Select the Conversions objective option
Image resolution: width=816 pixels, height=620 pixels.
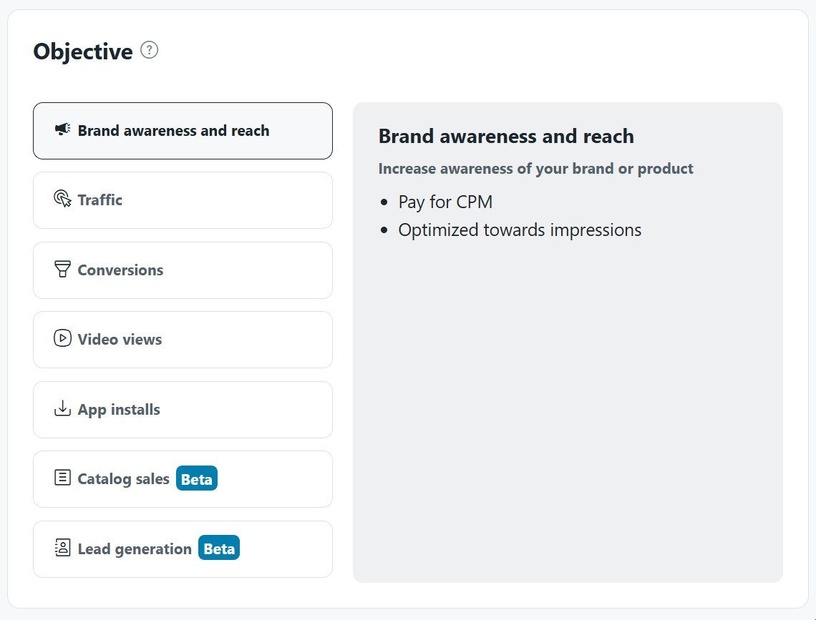(x=183, y=270)
